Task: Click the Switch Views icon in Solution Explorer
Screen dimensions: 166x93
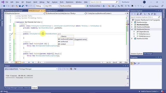Action: 141,14
